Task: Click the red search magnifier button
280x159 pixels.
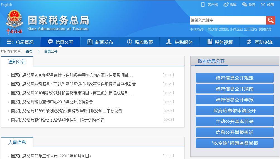Action: [271, 20]
